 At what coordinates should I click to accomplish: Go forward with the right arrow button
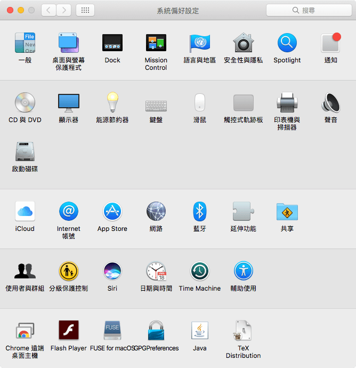coord(64,10)
